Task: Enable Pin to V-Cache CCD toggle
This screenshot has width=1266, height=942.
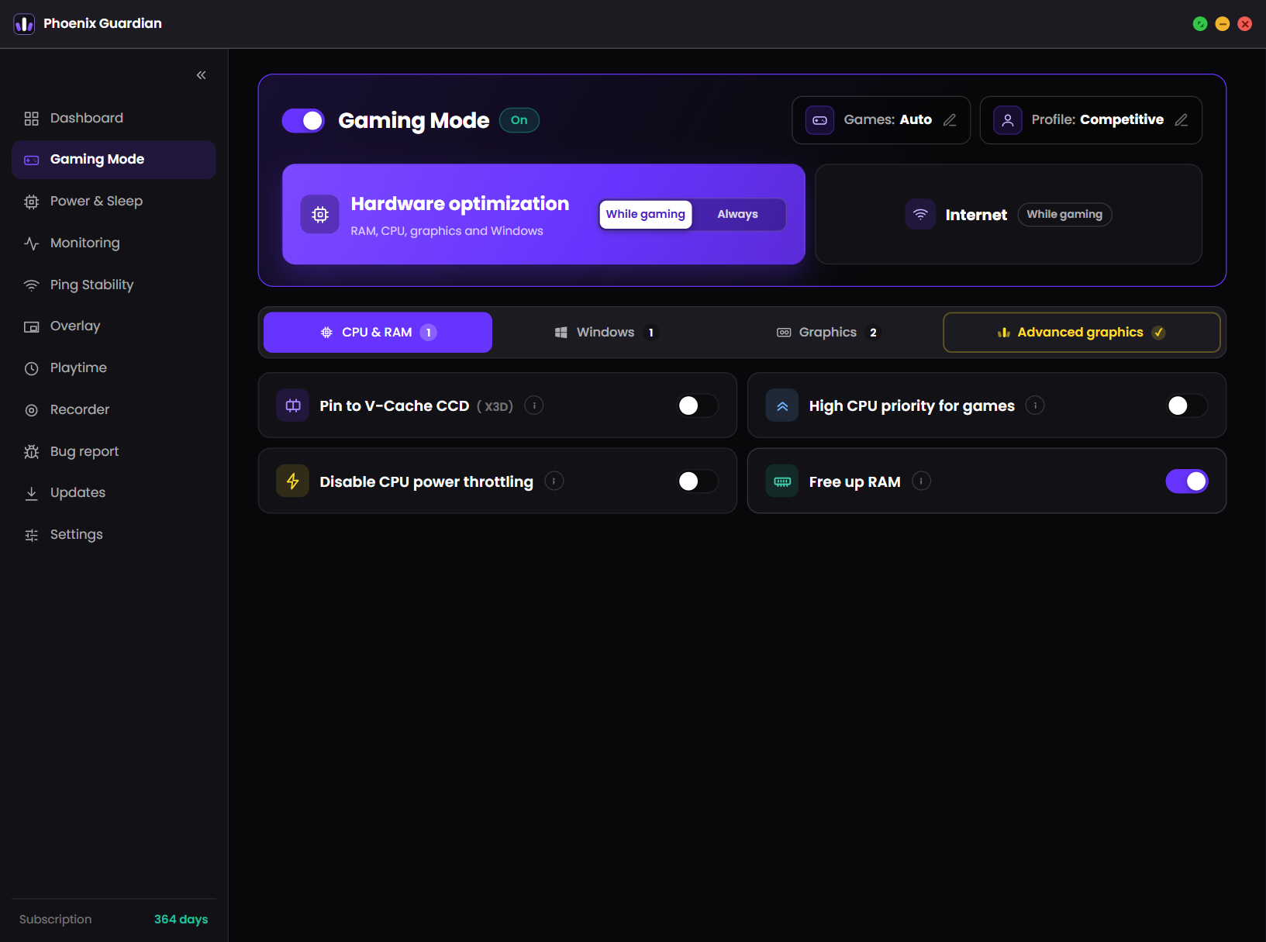Action: click(x=698, y=406)
